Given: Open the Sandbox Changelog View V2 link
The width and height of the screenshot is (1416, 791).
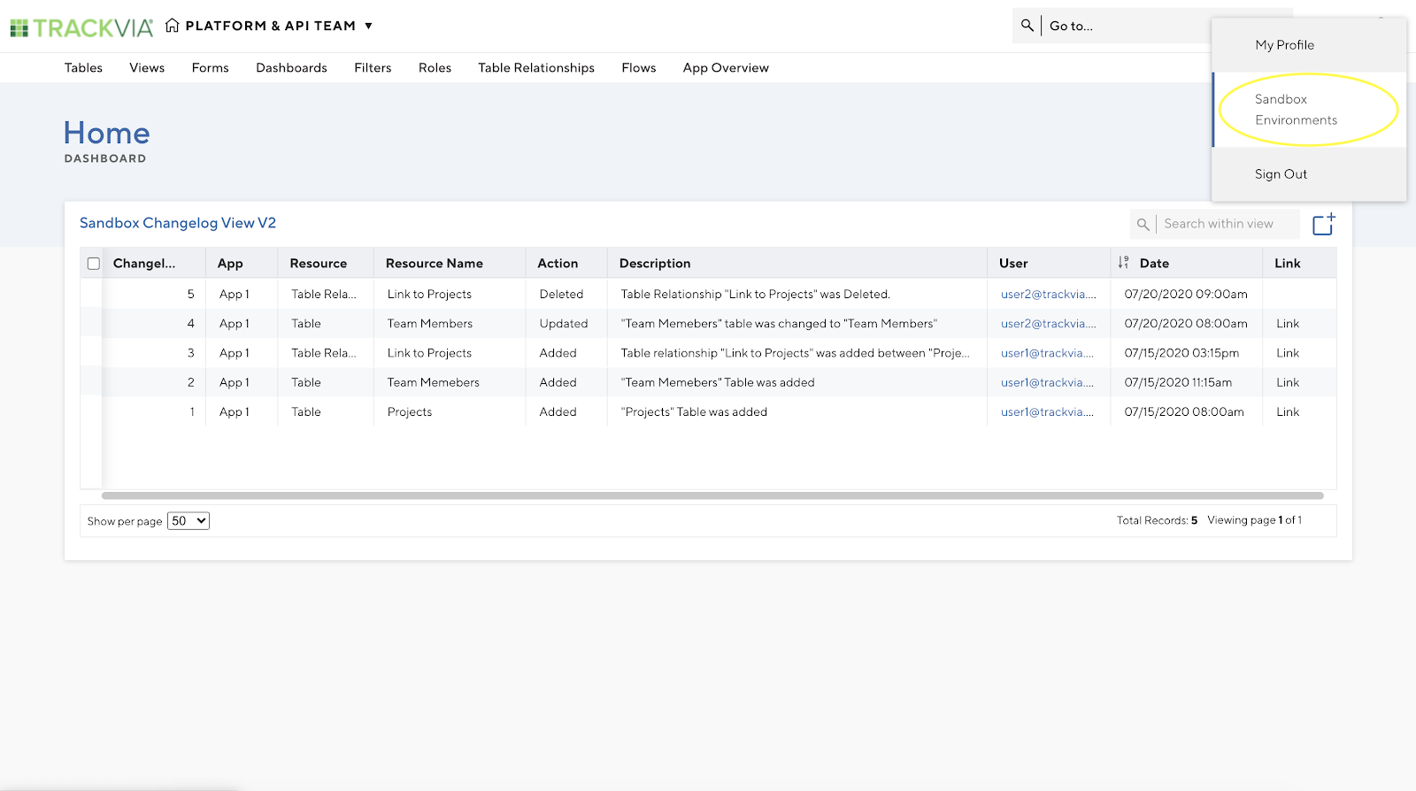Looking at the screenshot, I should 178,223.
